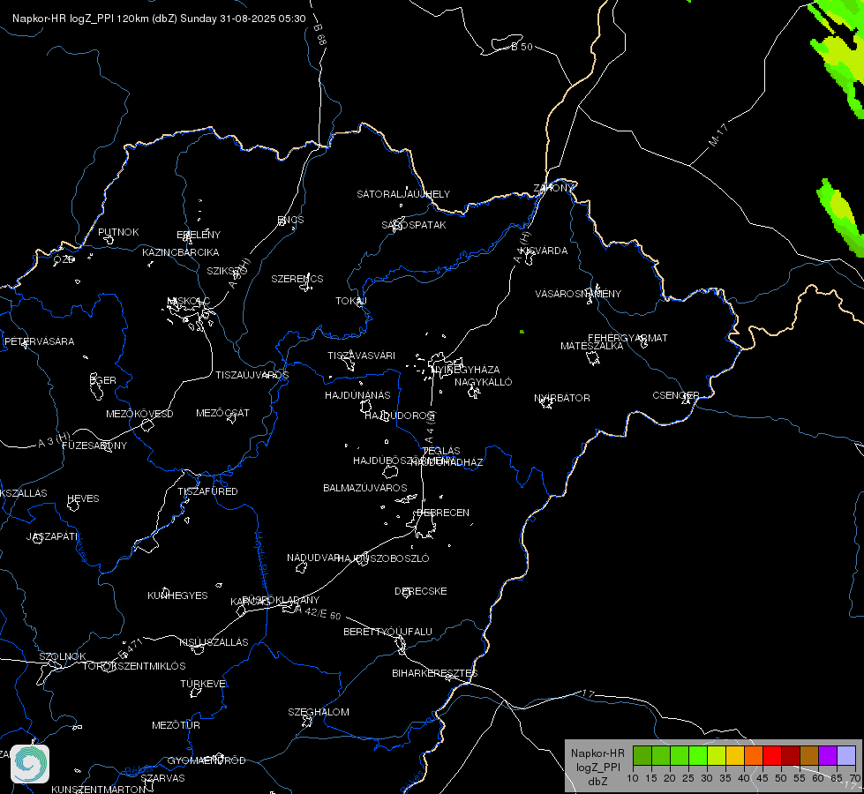The image size is (864, 794).
Task: Click the yellow 35-40 dBZ legend swatch
Action: coord(735,755)
